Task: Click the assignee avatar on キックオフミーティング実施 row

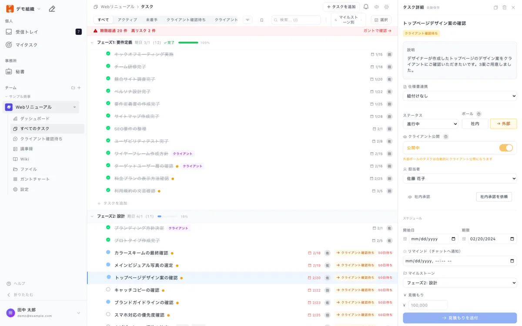Action: click(389, 54)
